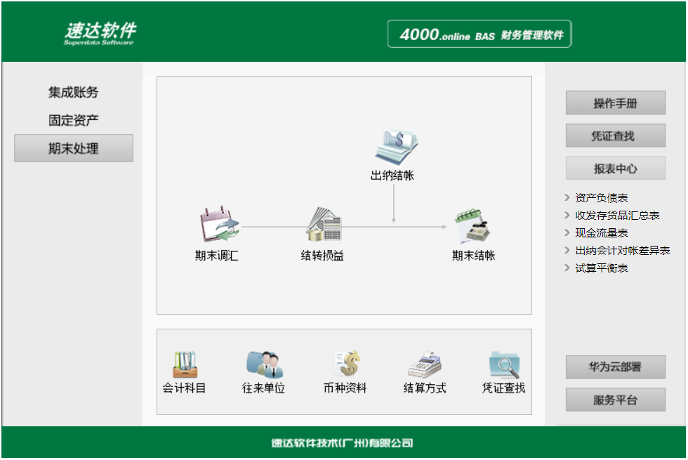Image resolution: width=688 pixels, height=460 pixels.
Task: Click the 结转损益 label text
Action: tap(322, 256)
